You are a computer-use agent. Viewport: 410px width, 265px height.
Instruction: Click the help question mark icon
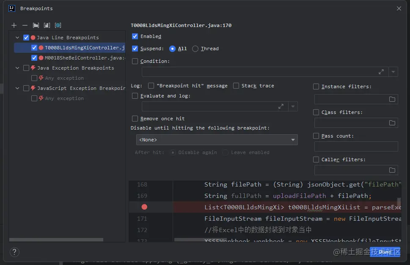click(x=14, y=252)
